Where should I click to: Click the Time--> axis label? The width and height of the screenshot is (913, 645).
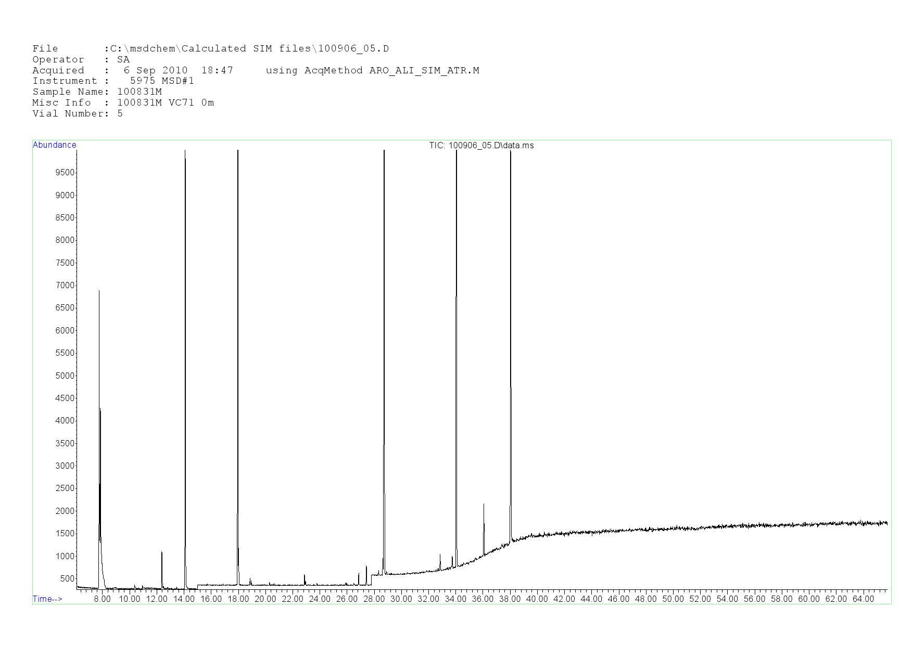(47, 599)
